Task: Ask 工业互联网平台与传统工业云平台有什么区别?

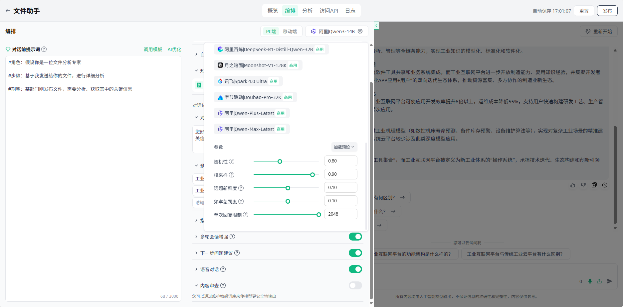Action: (x=516, y=254)
